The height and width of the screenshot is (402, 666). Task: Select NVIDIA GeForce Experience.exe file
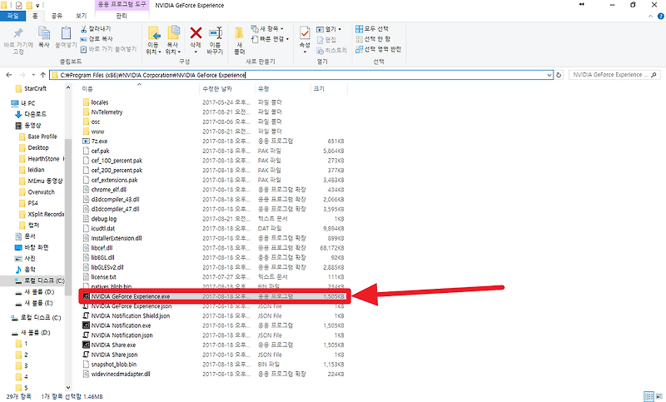(213, 296)
